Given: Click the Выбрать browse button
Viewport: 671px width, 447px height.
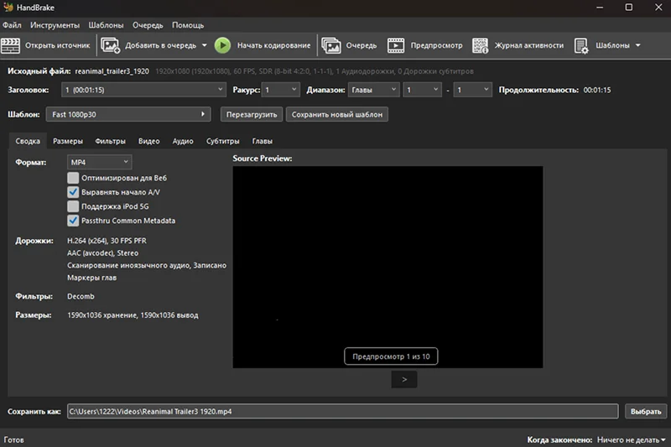Looking at the screenshot, I should (646, 412).
